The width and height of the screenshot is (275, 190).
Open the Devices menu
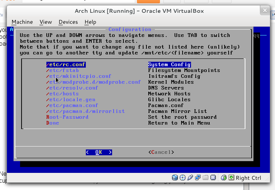(68, 22)
